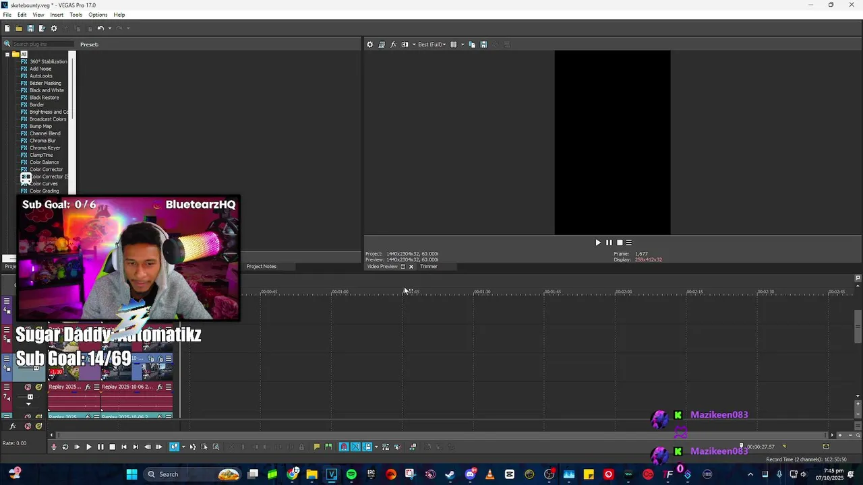Select the Envelope Edit tool
The width and height of the screenshot is (863, 485).
pos(193,447)
